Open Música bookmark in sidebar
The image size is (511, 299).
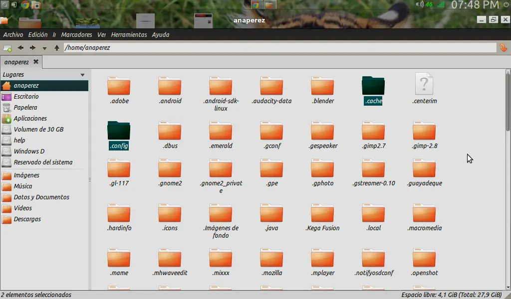coord(44,186)
